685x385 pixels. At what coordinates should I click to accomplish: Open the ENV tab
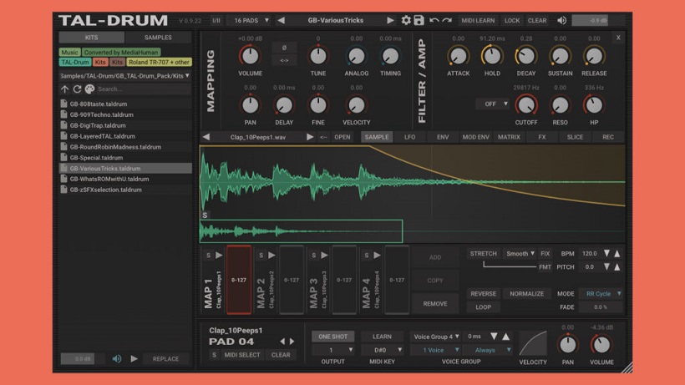click(443, 137)
